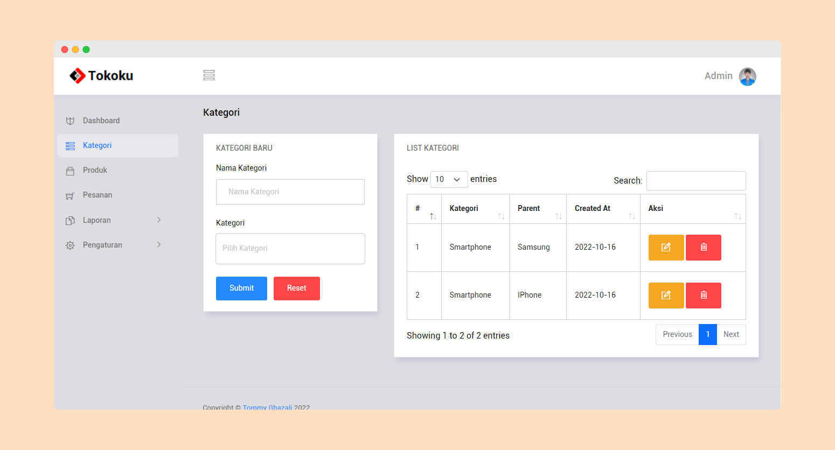This screenshot has width=835, height=450.
Task: Open Pesanan from the sidebar
Action: click(98, 195)
